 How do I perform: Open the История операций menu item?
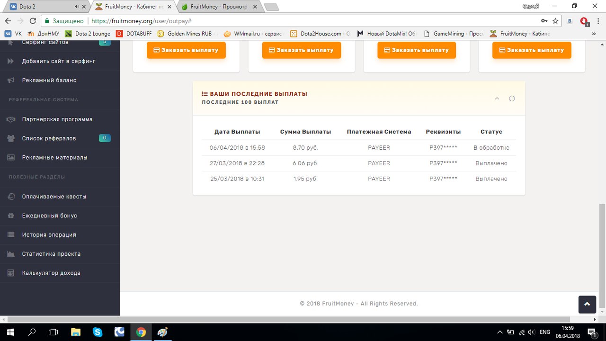(x=60, y=234)
